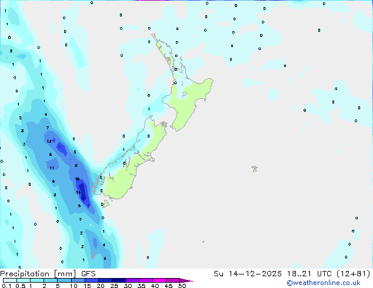Click the 1 to 2 mm legend swatch
The width and height of the screenshot is (373, 288).
(x=37, y=280)
